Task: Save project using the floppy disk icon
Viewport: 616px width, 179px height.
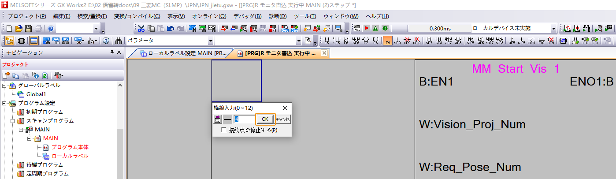Action: [x=28, y=29]
